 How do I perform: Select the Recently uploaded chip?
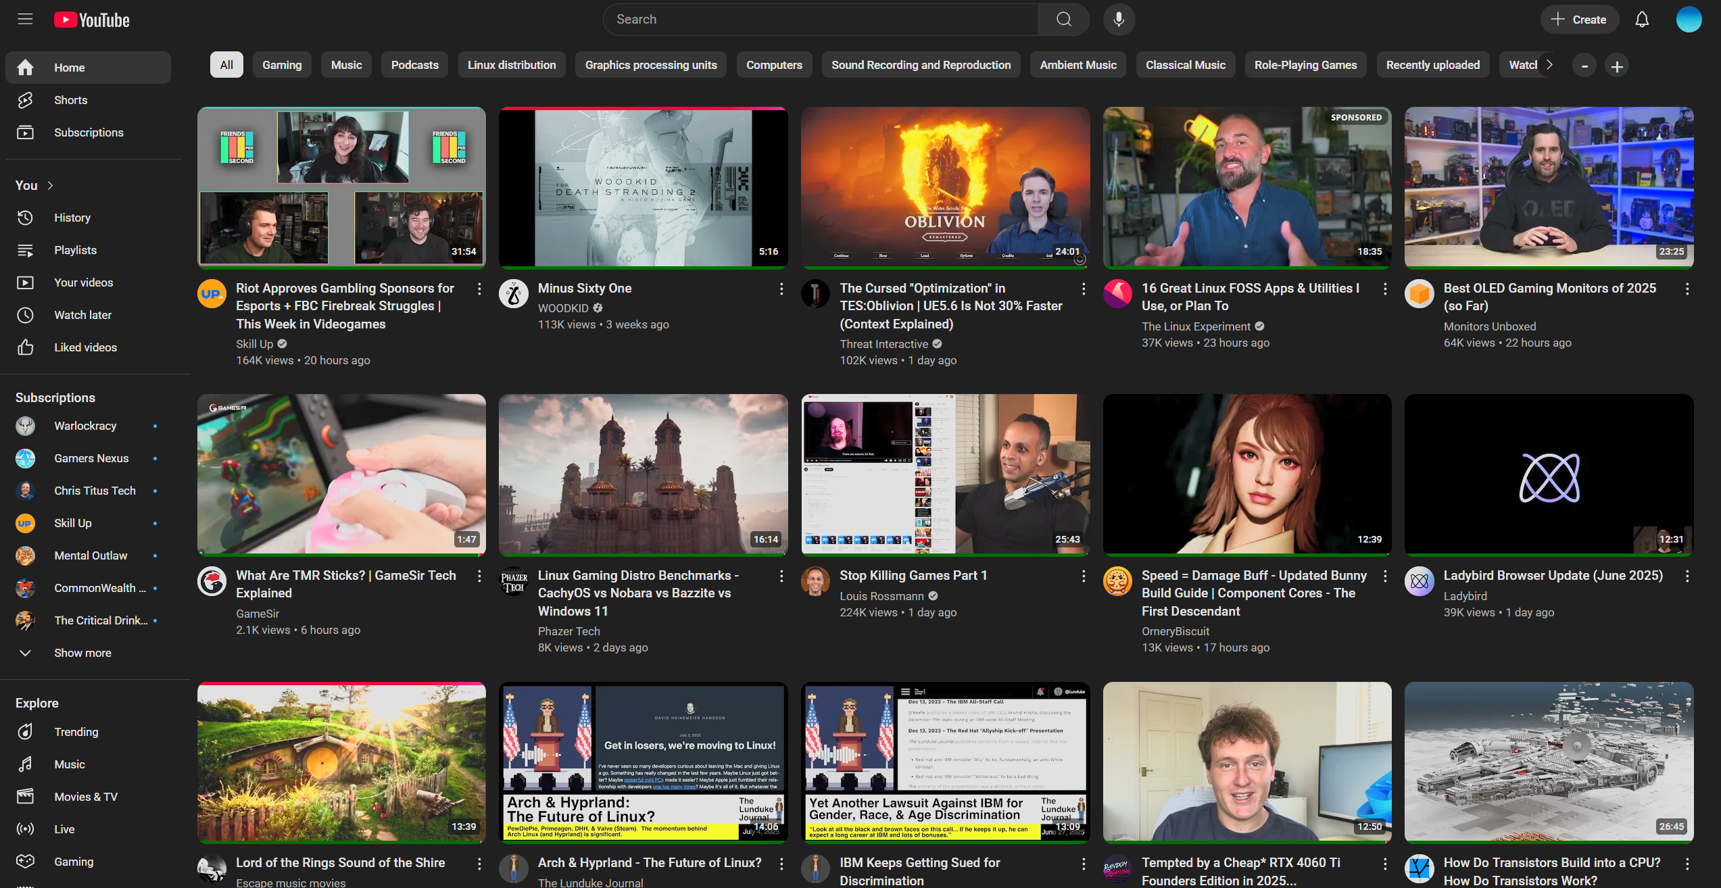coord(1433,65)
